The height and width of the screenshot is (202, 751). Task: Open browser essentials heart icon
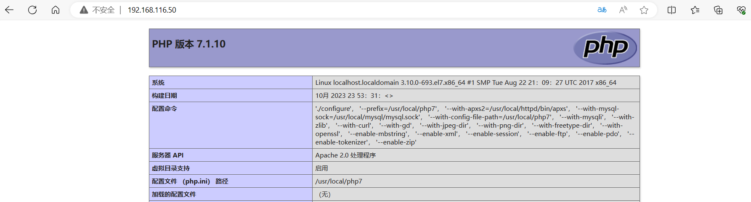coord(741,10)
